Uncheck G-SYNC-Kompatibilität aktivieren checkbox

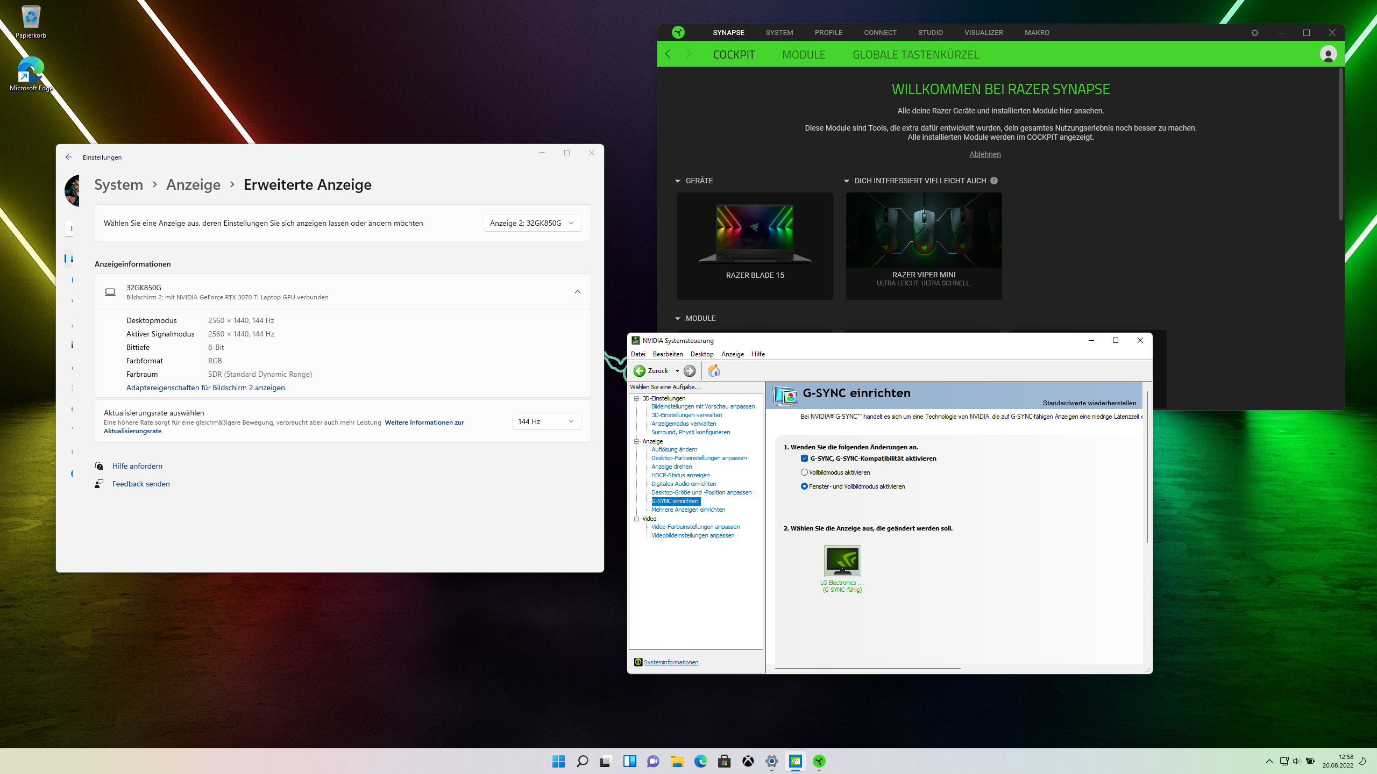[x=804, y=458]
